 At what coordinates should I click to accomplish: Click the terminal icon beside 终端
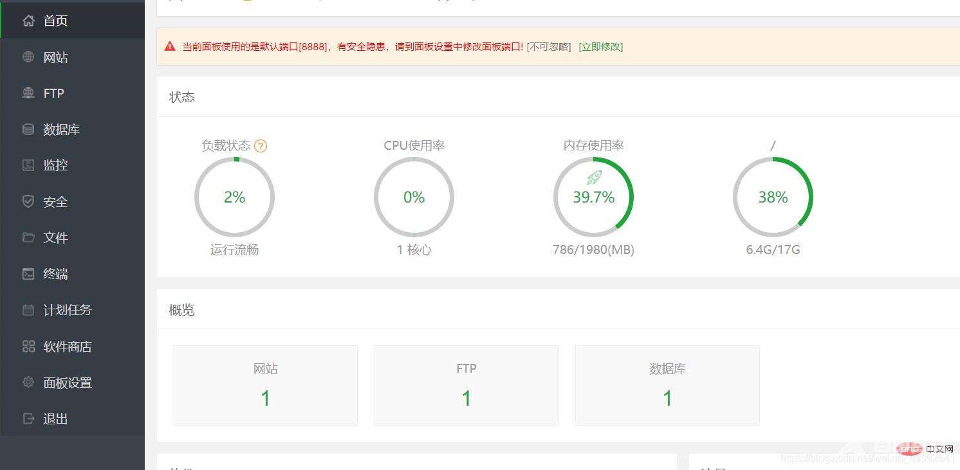click(28, 274)
